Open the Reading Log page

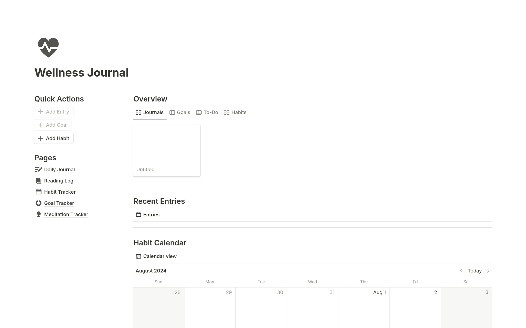point(59,181)
